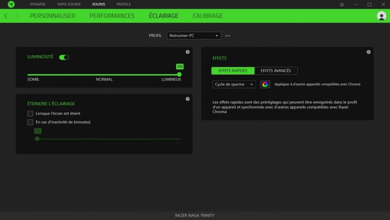Image resolution: width=390 pixels, height=220 pixels.
Task: Minimize the Synapse window
Action: pyautogui.click(x=356, y=4)
